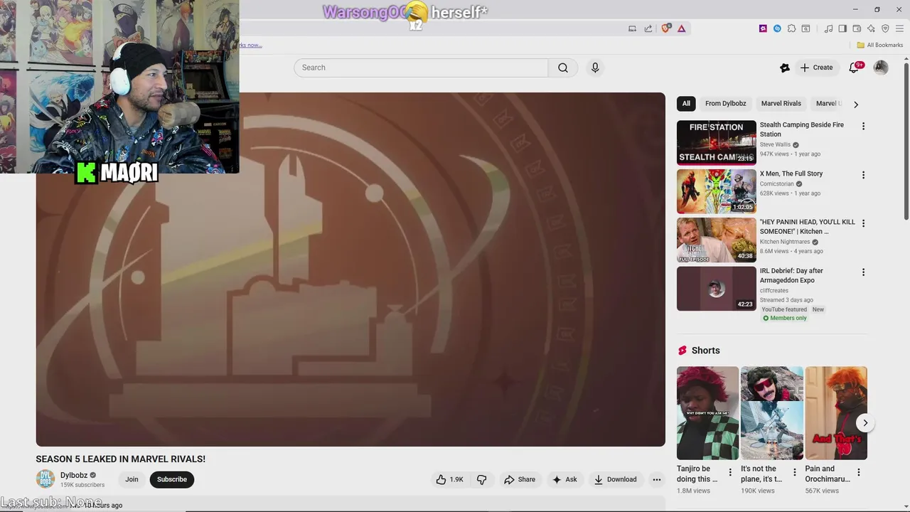Click the Download button
910x512 pixels.
pyautogui.click(x=616, y=479)
